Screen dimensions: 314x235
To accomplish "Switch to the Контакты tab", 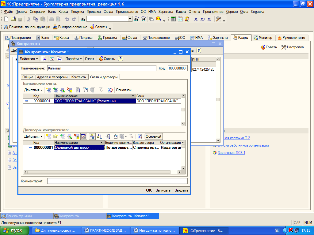I will pyautogui.click(x=79, y=77).
